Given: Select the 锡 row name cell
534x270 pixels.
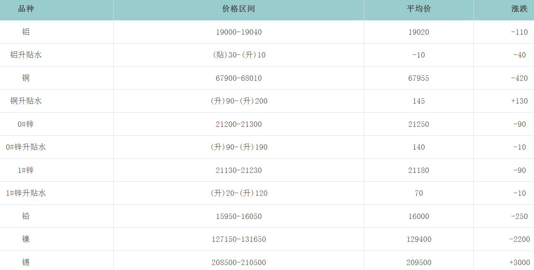Looking at the screenshot, I should 26,262.
